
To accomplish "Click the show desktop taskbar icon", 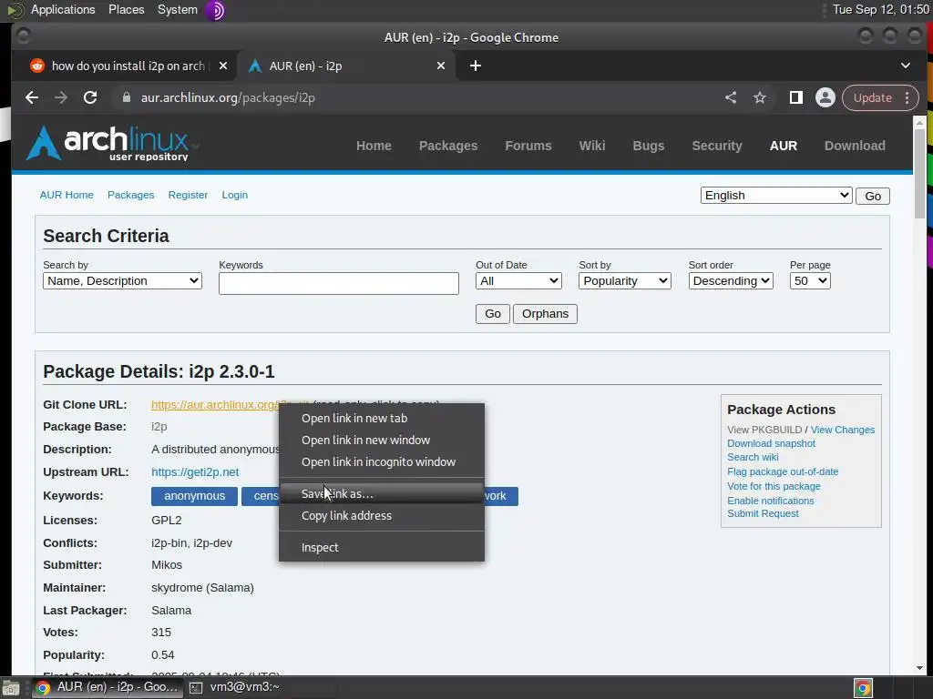I will pos(11,688).
